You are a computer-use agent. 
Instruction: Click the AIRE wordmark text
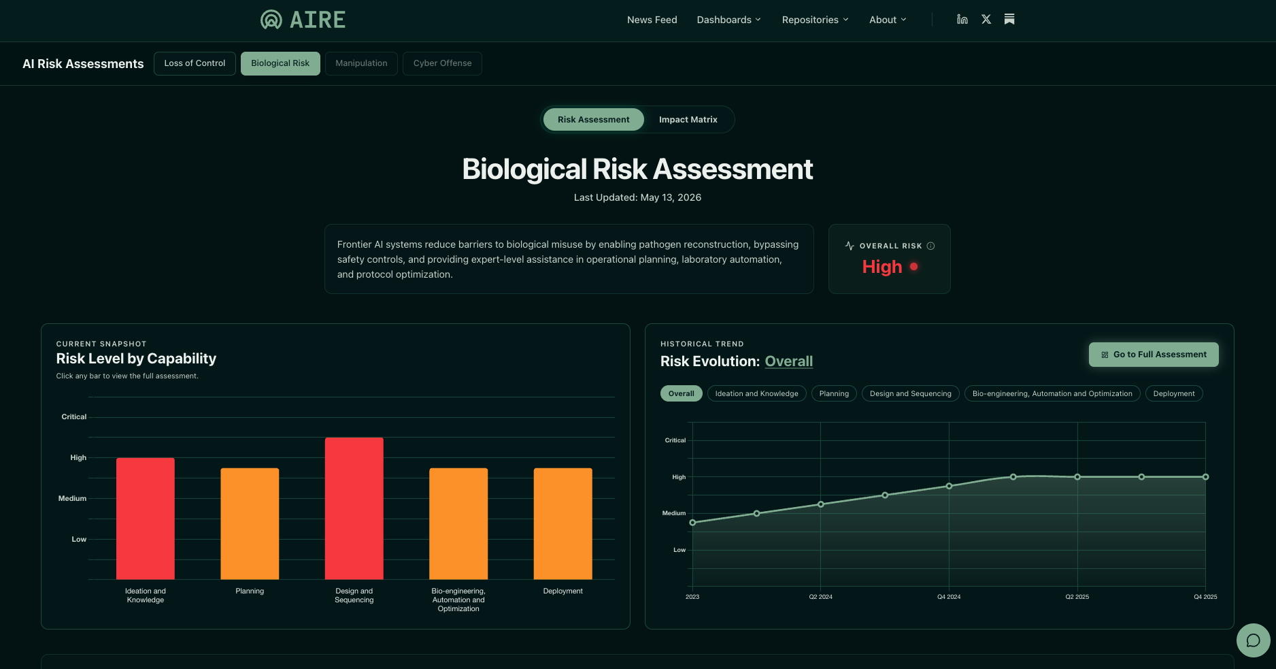(318, 20)
